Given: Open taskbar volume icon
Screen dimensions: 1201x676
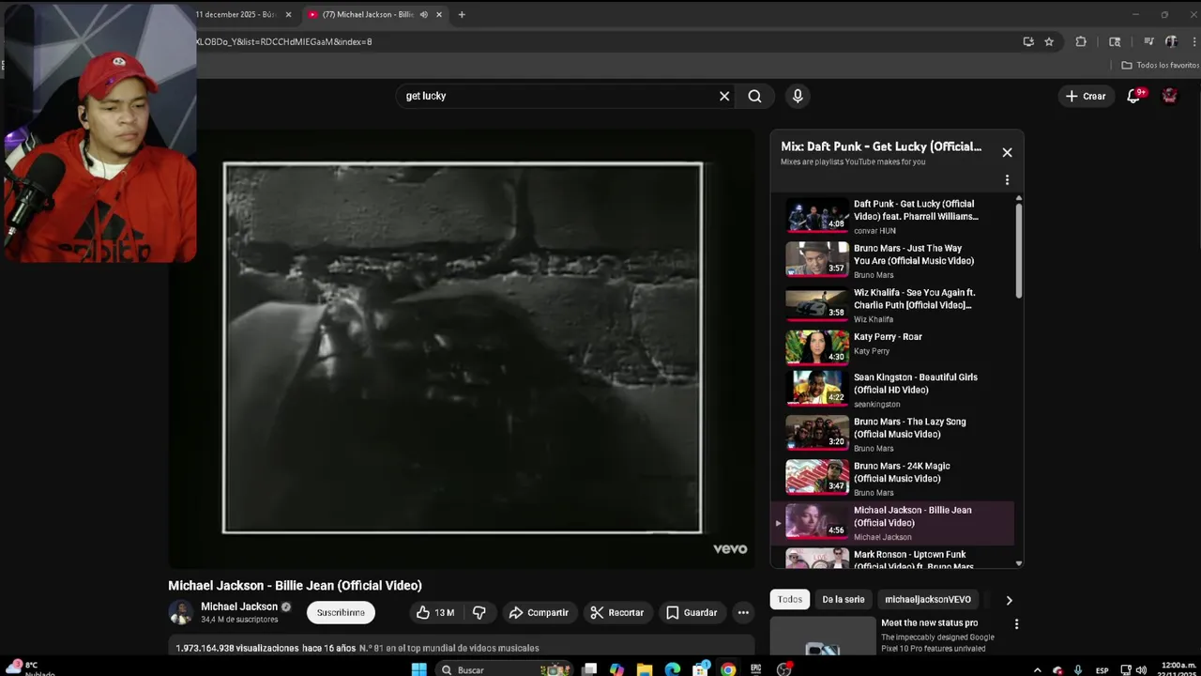Looking at the screenshot, I should click(x=1141, y=669).
